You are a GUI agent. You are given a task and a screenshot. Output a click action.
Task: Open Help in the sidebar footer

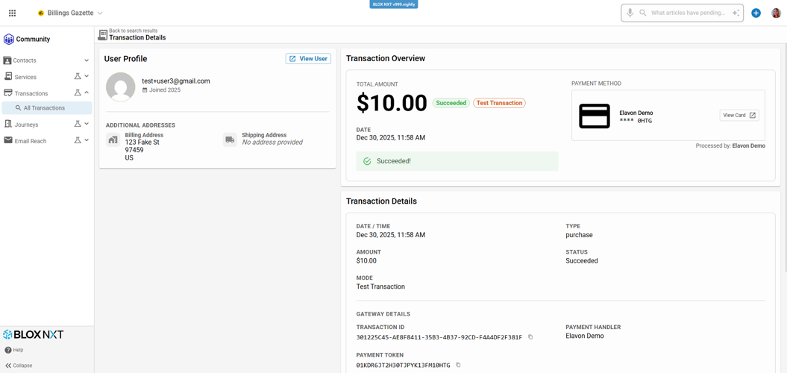coord(14,350)
